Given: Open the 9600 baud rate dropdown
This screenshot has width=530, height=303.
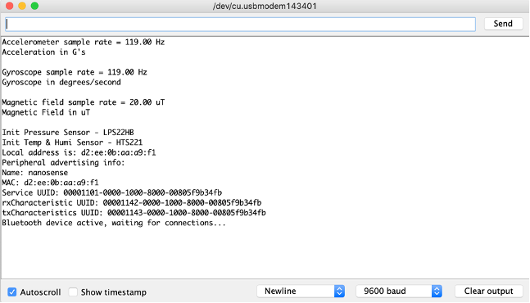Looking at the screenshot, I should click(x=399, y=292).
